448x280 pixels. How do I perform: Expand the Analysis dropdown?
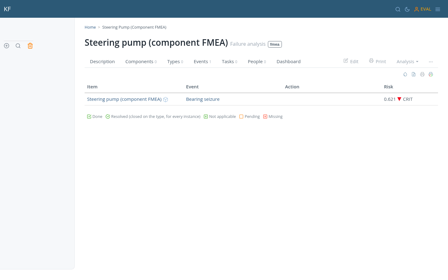pyautogui.click(x=408, y=62)
